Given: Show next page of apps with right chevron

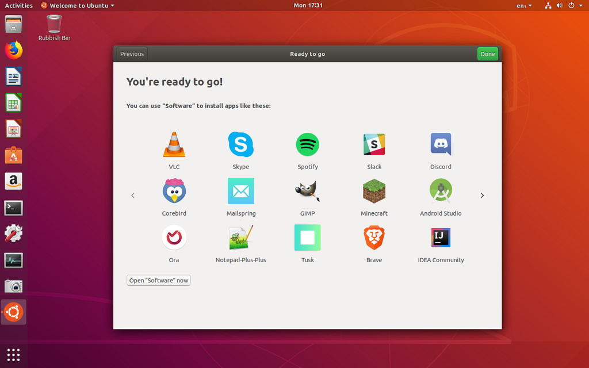Looking at the screenshot, I should (482, 195).
